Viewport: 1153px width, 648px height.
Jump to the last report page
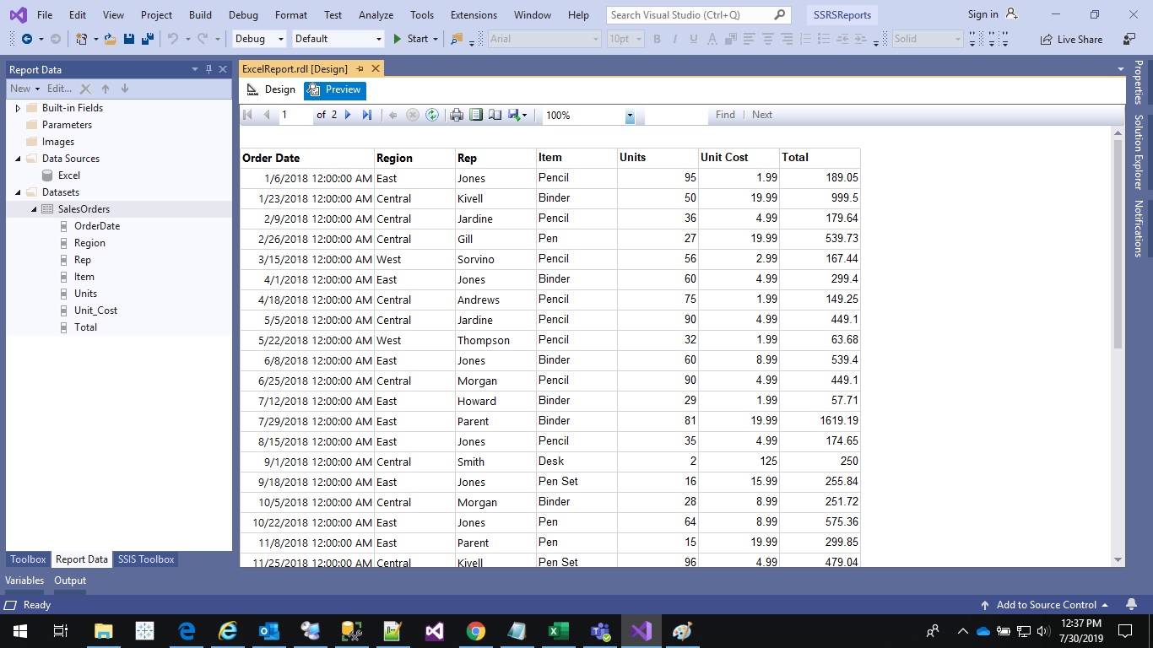[366, 115]
